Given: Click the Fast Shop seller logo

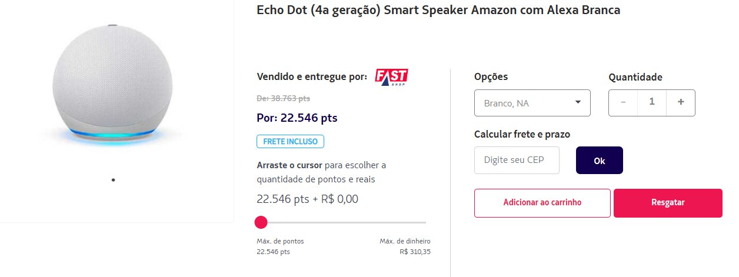Looking at the screenshot, I should pyautogui.click(x=391, y=77).
